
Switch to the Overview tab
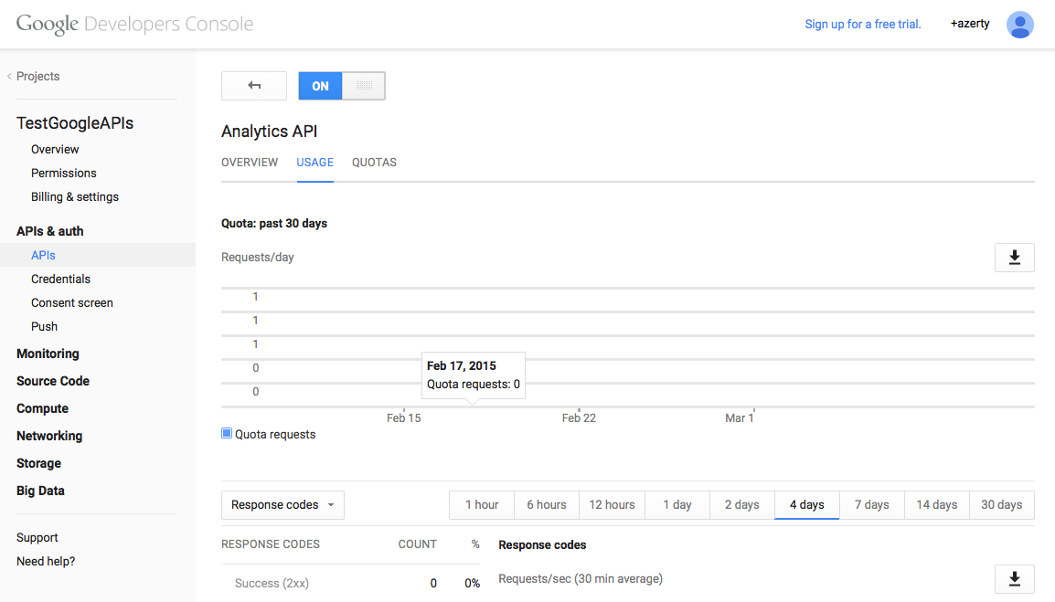250,163
